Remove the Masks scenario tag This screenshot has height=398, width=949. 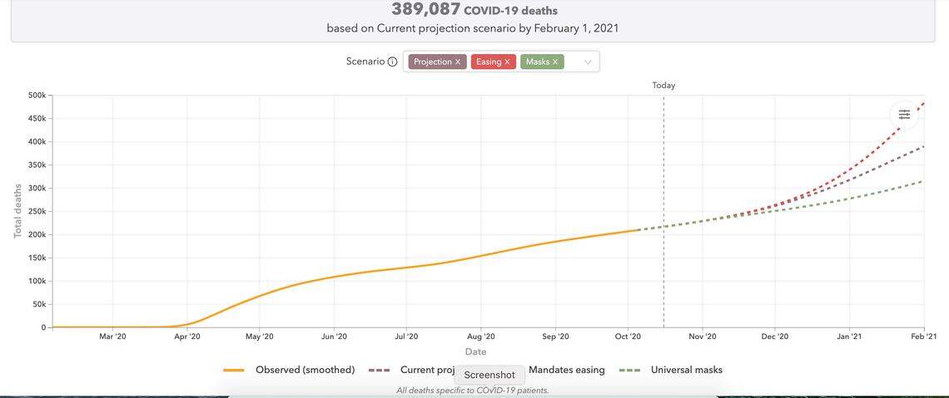pyautogui.click(x=555, y=61)
